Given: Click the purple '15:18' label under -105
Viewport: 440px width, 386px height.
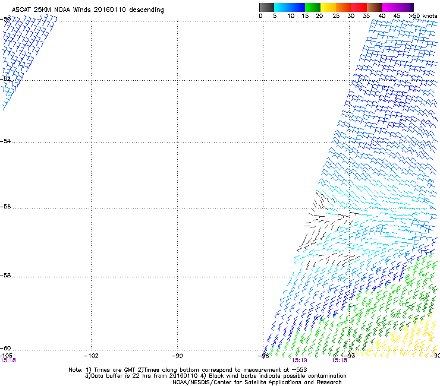Looking at the screenshot, I should click(8, 360).
